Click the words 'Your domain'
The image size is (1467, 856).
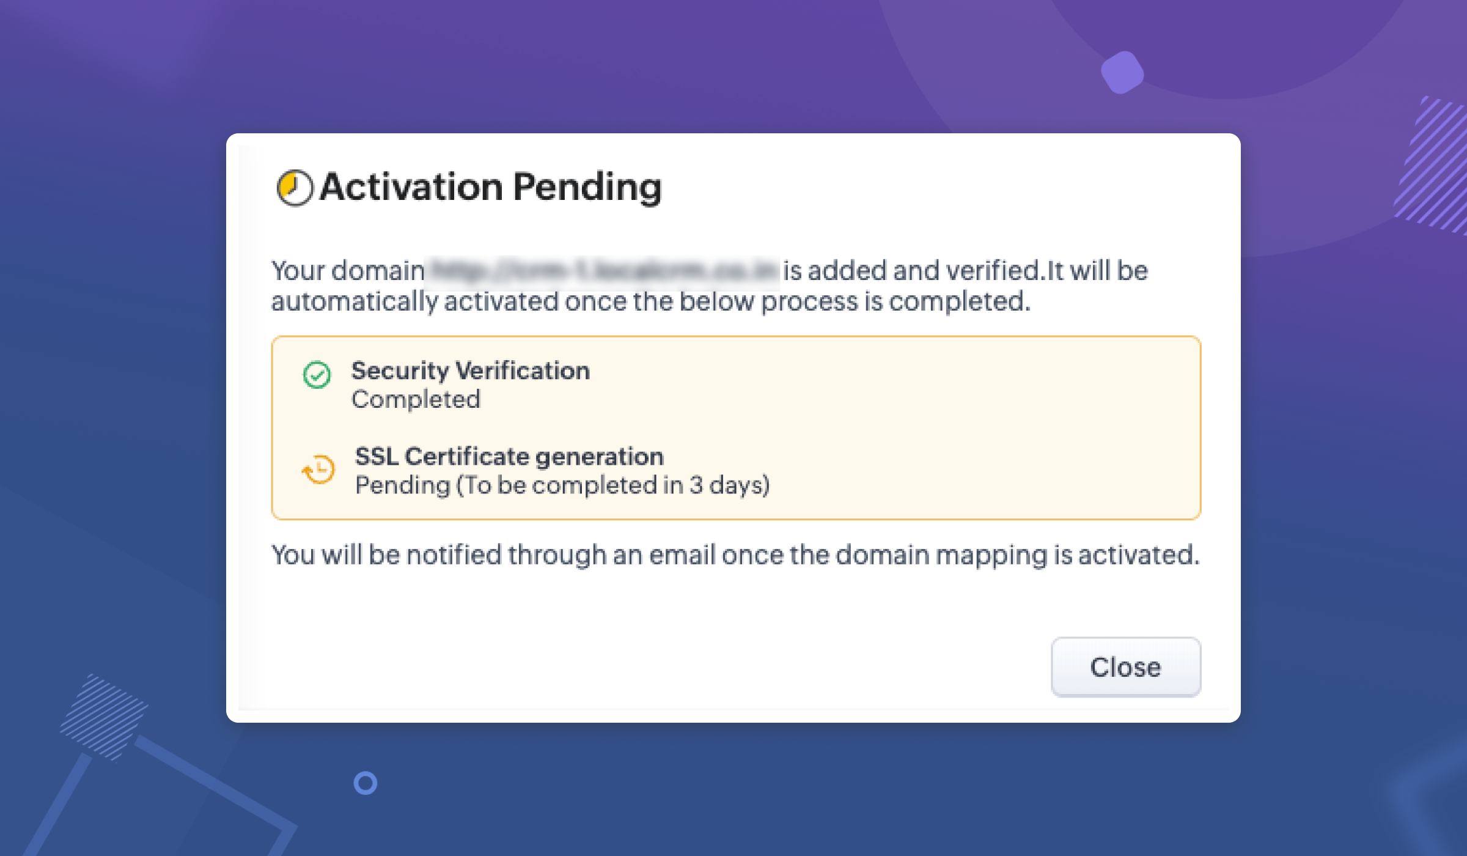(x=348, y=271)
